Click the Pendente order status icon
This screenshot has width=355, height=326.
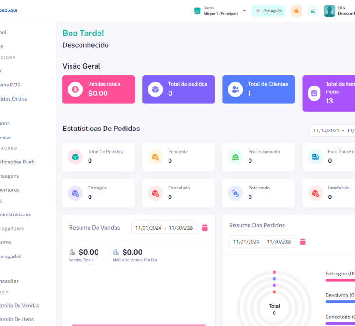(155, 157)
